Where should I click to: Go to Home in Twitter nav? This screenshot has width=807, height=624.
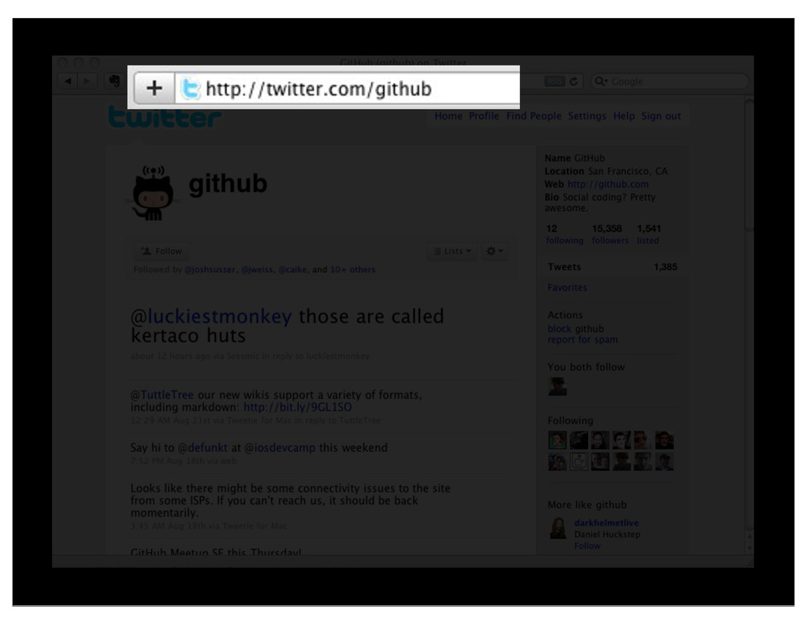pos(448,116)
